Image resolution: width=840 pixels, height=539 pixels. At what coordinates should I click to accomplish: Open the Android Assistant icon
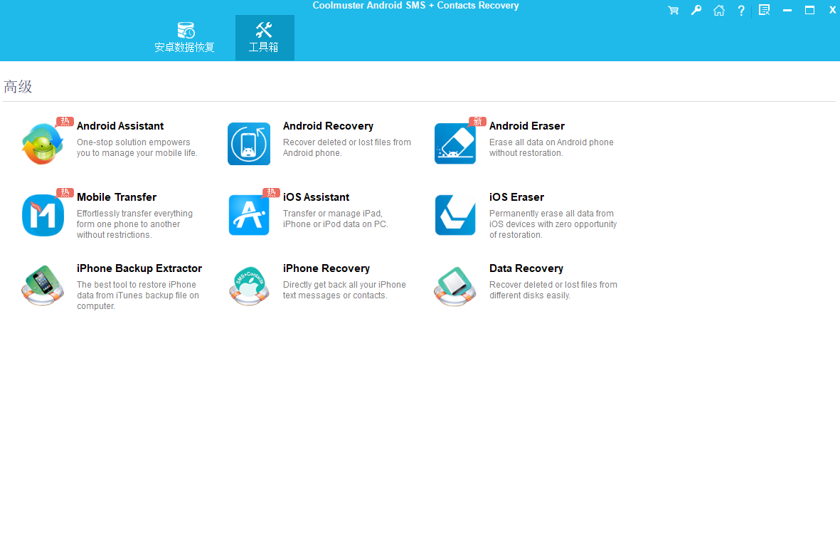pyautogui.click(x=43, y=144)
